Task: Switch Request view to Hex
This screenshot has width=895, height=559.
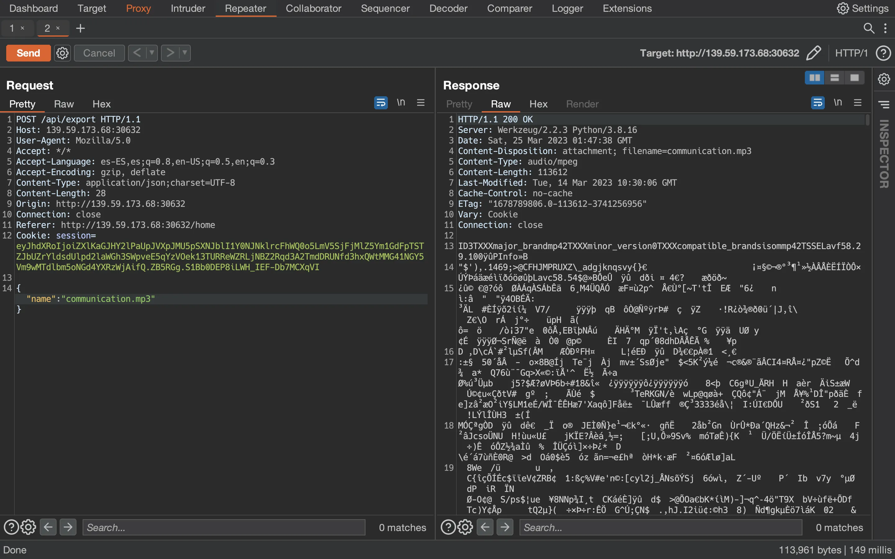Action: tap(101, 104)
